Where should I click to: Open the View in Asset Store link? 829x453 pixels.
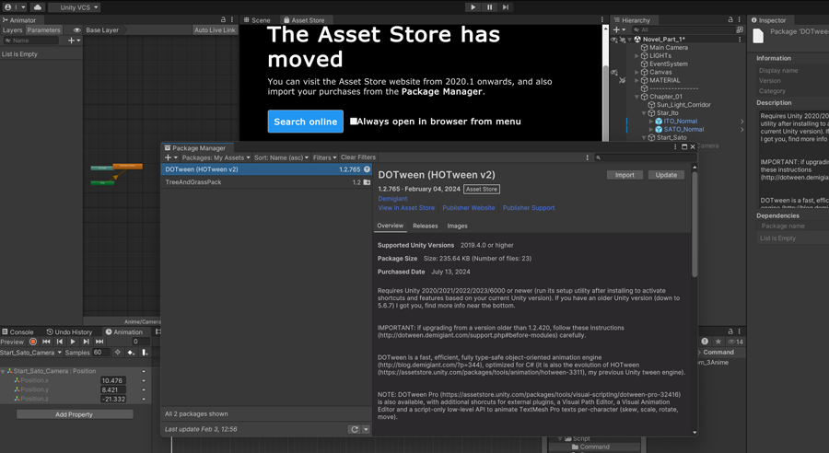coord(406,208)
